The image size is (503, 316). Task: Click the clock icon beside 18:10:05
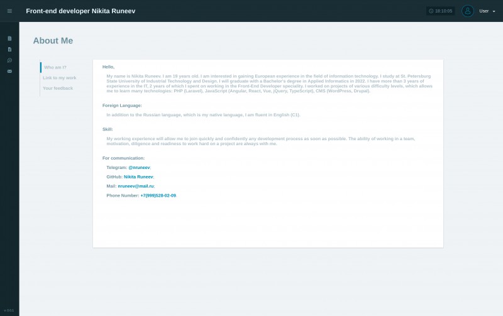click(431, 11)
